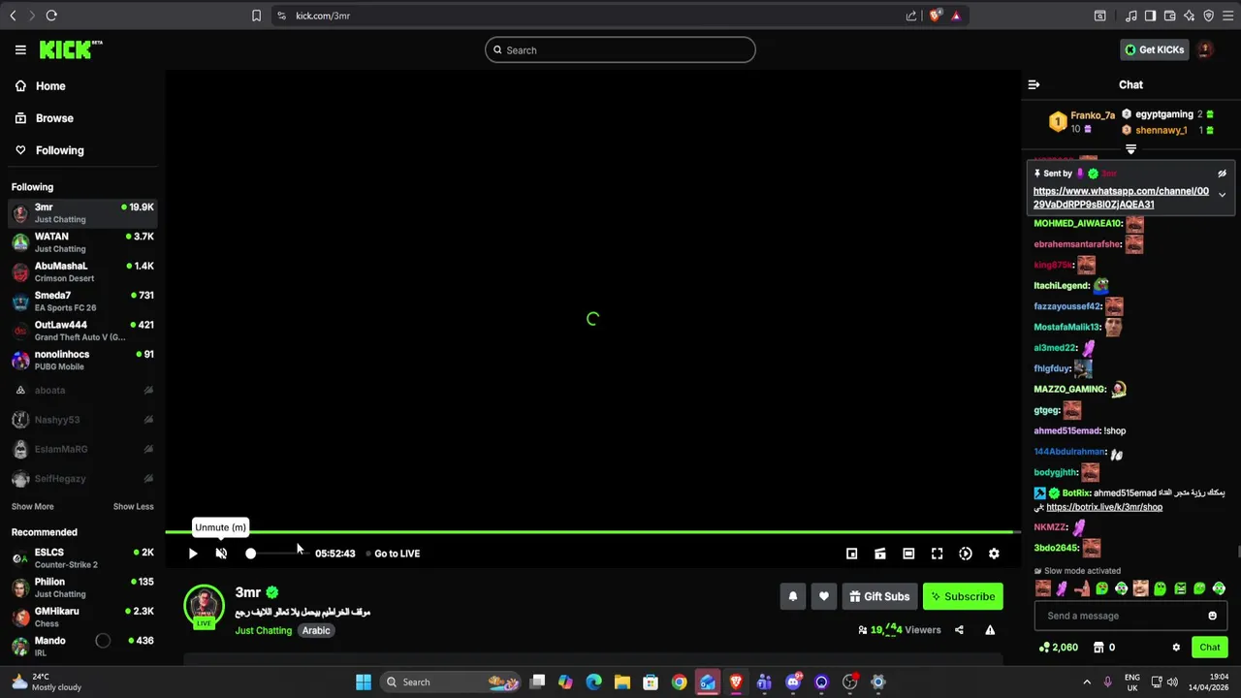1241x698 pixels.
Task: Click the playback speed icon
Action: pos(966,554)
